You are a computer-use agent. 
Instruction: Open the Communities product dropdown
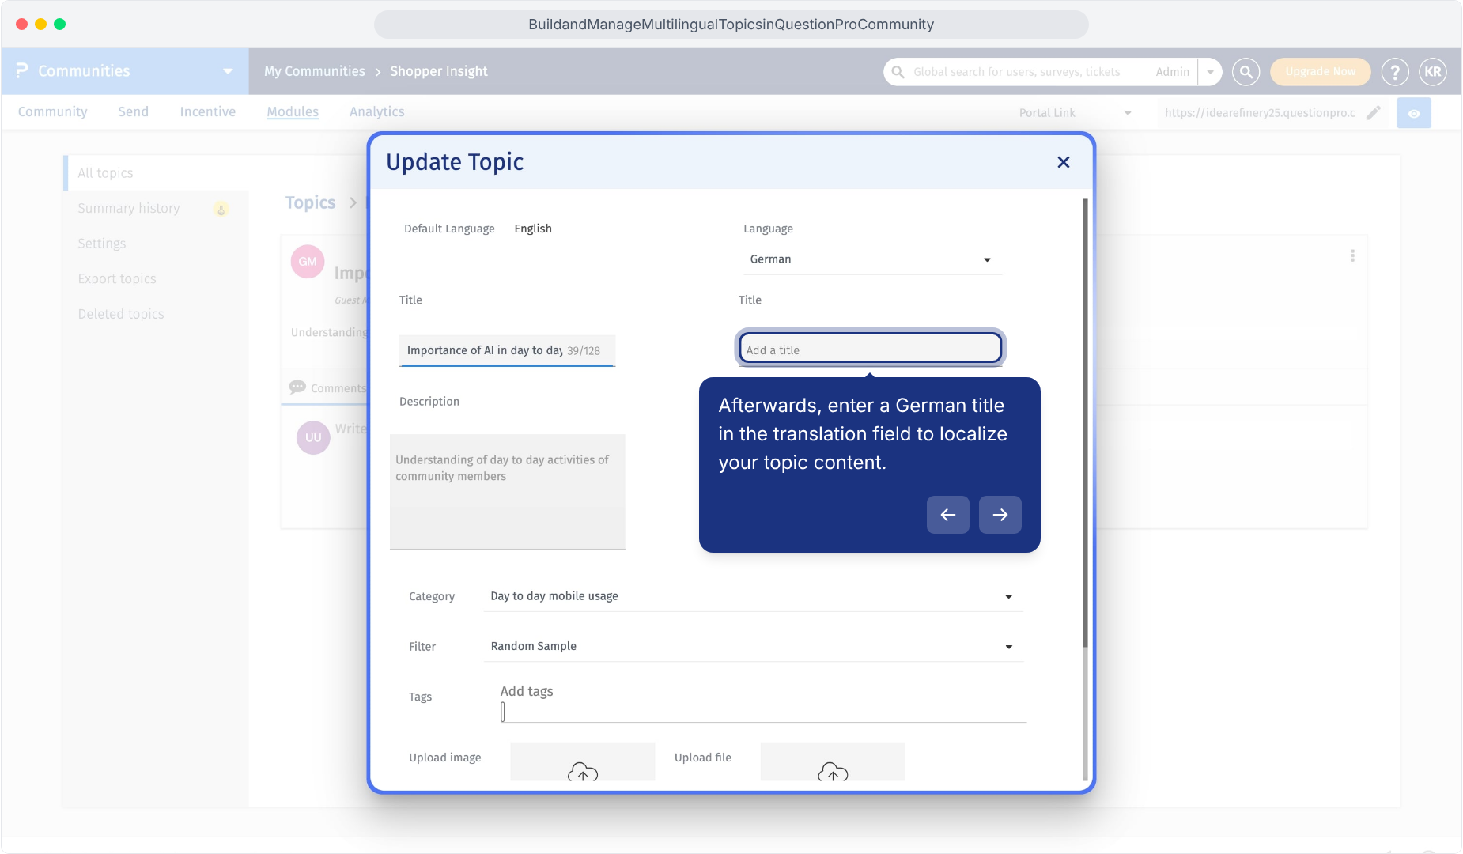pyautogui.click(x=228, y=71)
